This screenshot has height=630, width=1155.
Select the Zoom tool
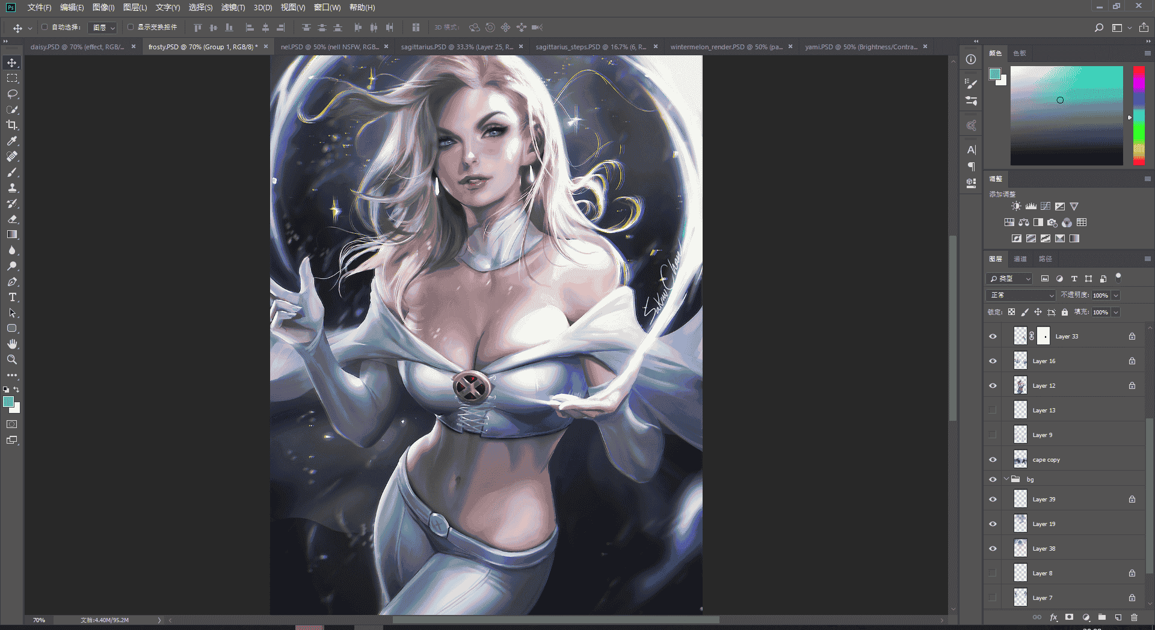(x=12, y=359)
